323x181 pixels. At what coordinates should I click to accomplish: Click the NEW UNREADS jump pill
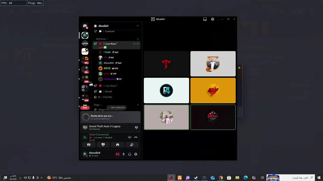[117, 108]
